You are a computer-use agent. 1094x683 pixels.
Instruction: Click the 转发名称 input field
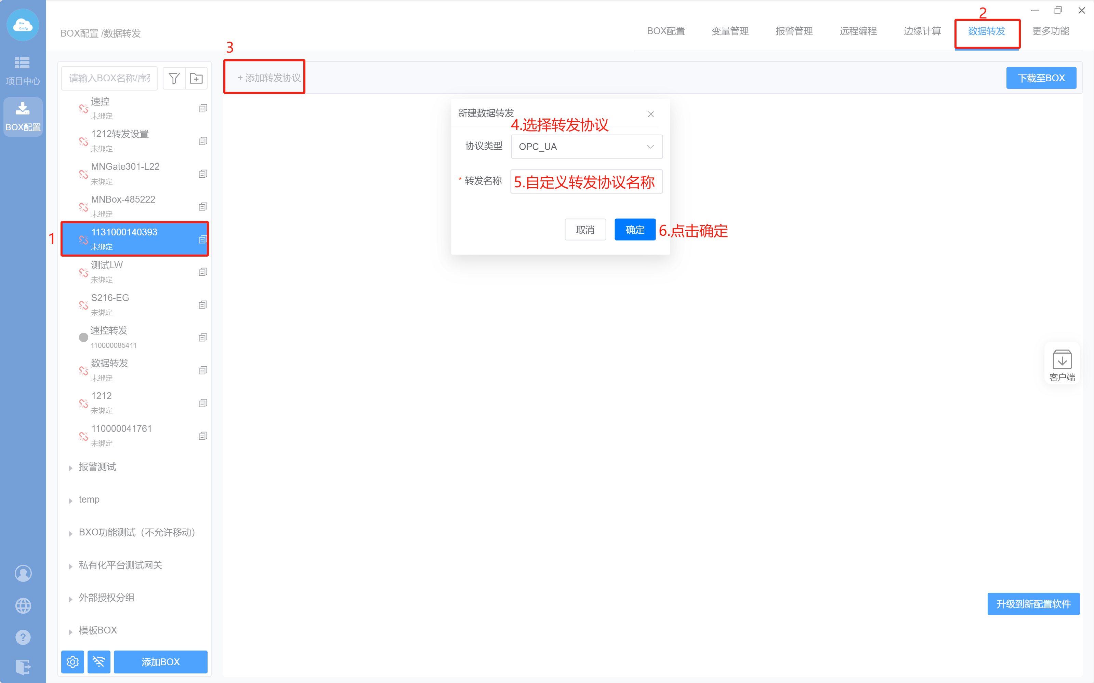click(586, 181)
